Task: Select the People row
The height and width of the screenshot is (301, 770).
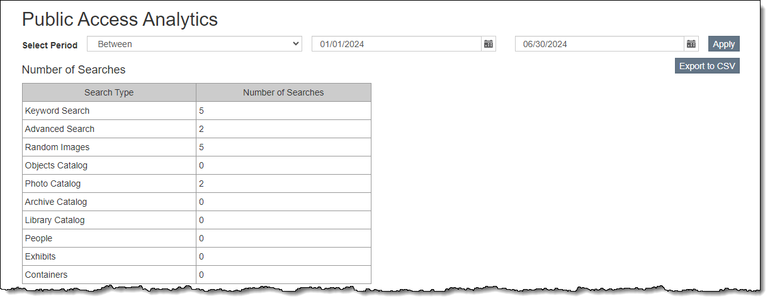Action: 39,238
